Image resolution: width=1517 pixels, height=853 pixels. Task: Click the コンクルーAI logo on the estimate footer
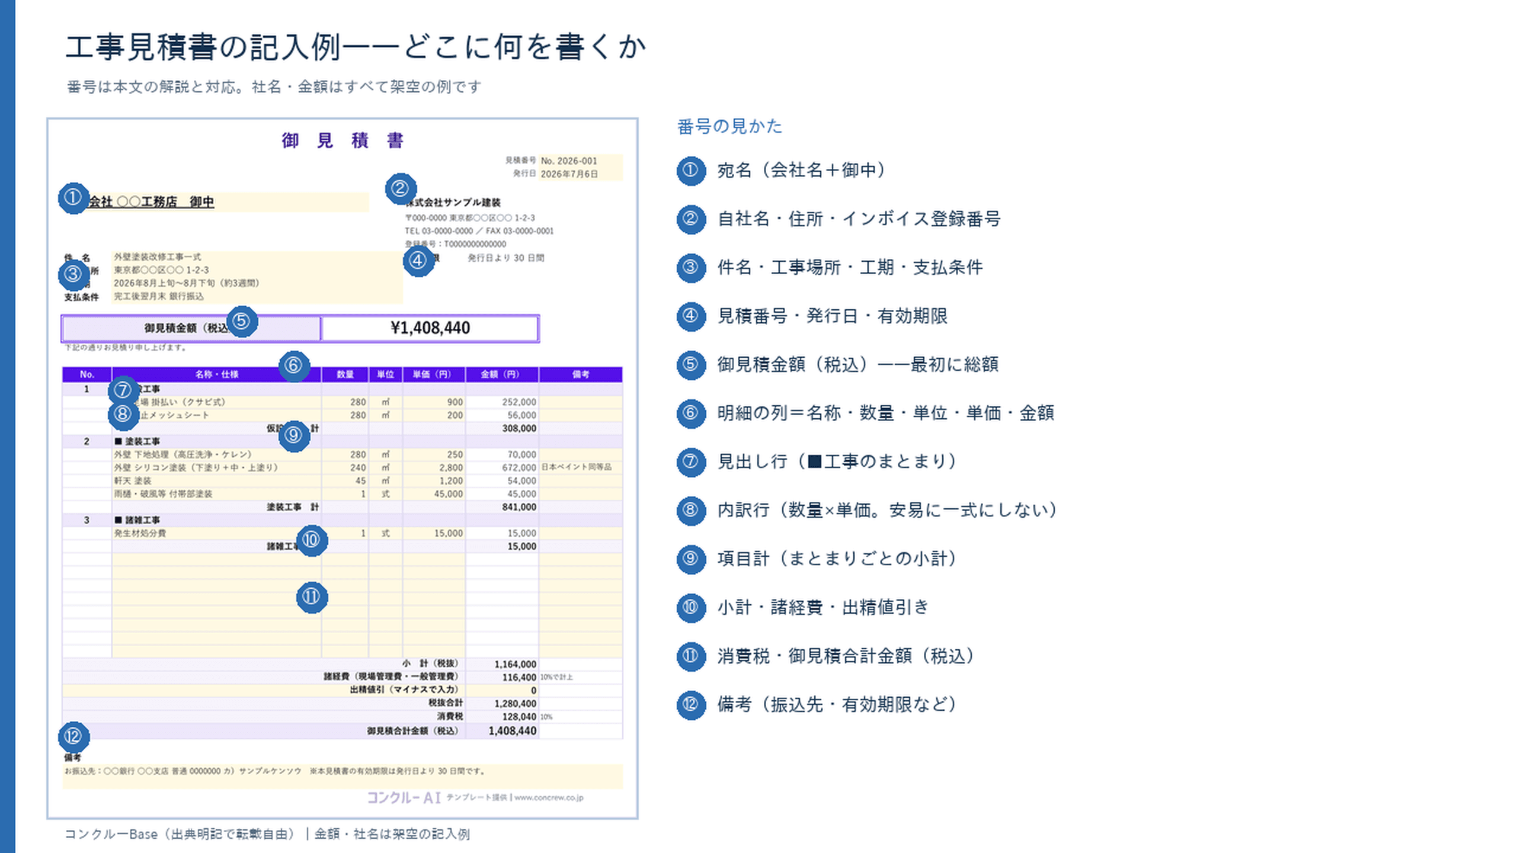coord(404,798)
